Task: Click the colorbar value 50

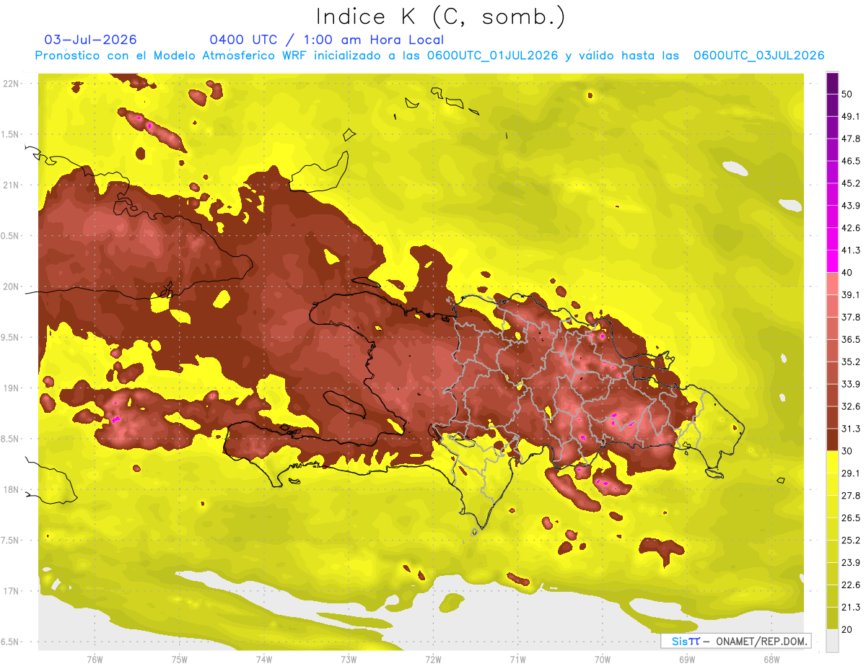Action: click(847, 94)
